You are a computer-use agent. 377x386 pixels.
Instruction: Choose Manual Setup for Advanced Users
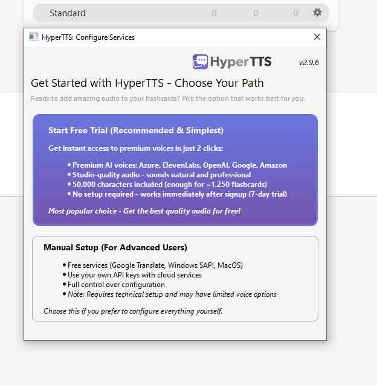click(175, 278)
